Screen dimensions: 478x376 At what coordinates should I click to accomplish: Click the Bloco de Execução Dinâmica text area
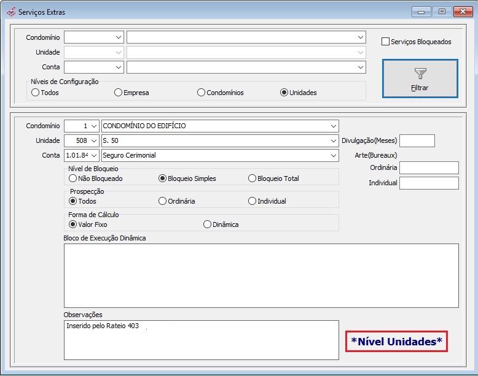click(261, 275)
